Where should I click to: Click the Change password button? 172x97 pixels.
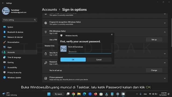(154, 70)
